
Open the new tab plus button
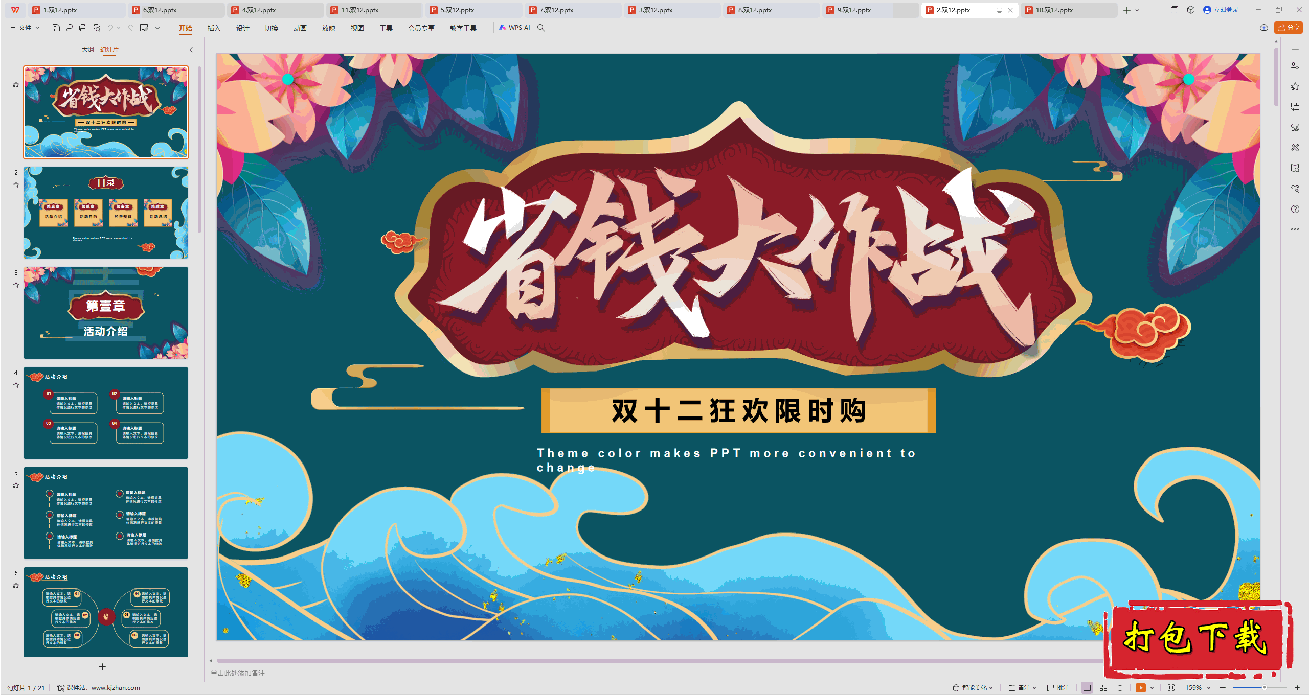click(1127, 10)
